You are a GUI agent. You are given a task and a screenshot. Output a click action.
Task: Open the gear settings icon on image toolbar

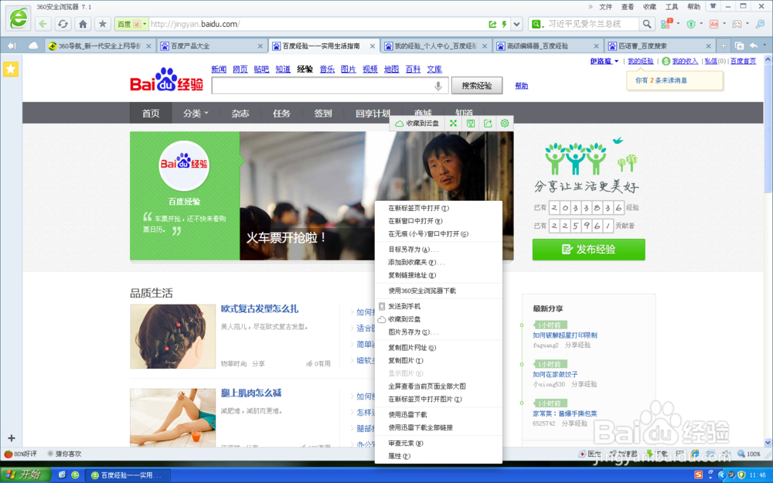pos(504,123)
